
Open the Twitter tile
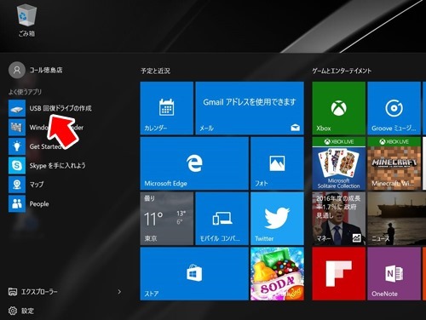pyautogui.click(x=277, y=219)
